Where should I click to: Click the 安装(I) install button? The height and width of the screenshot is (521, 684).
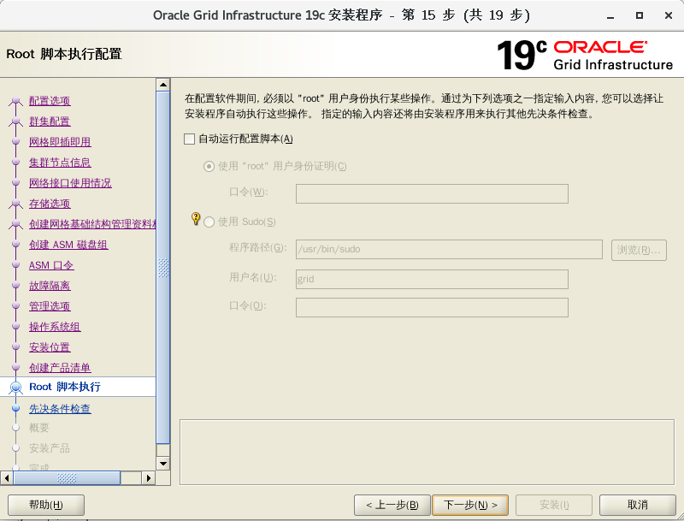554,505
